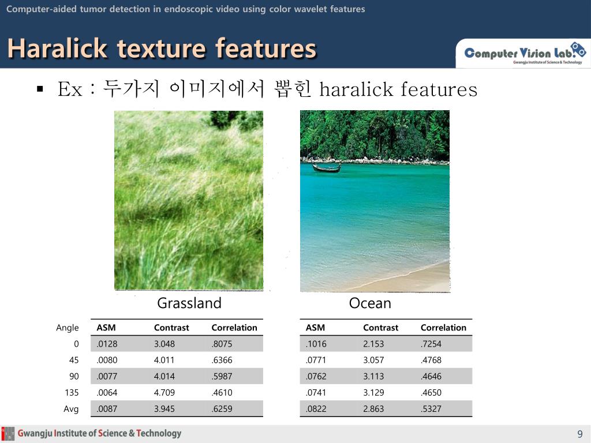Image resolution: width=591 pixels, height=443 pixels.
Task: Click Gwangju Institute of Science & Technology footer text
Action: (x=99, y=434)
